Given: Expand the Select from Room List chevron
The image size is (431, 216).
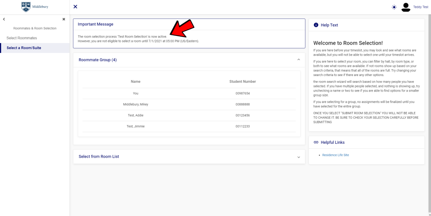Looking at the screenshot, I should tap(298, 157).
